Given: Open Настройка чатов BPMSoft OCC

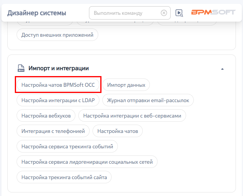Looking at the screenshot, I should (58, 85).
